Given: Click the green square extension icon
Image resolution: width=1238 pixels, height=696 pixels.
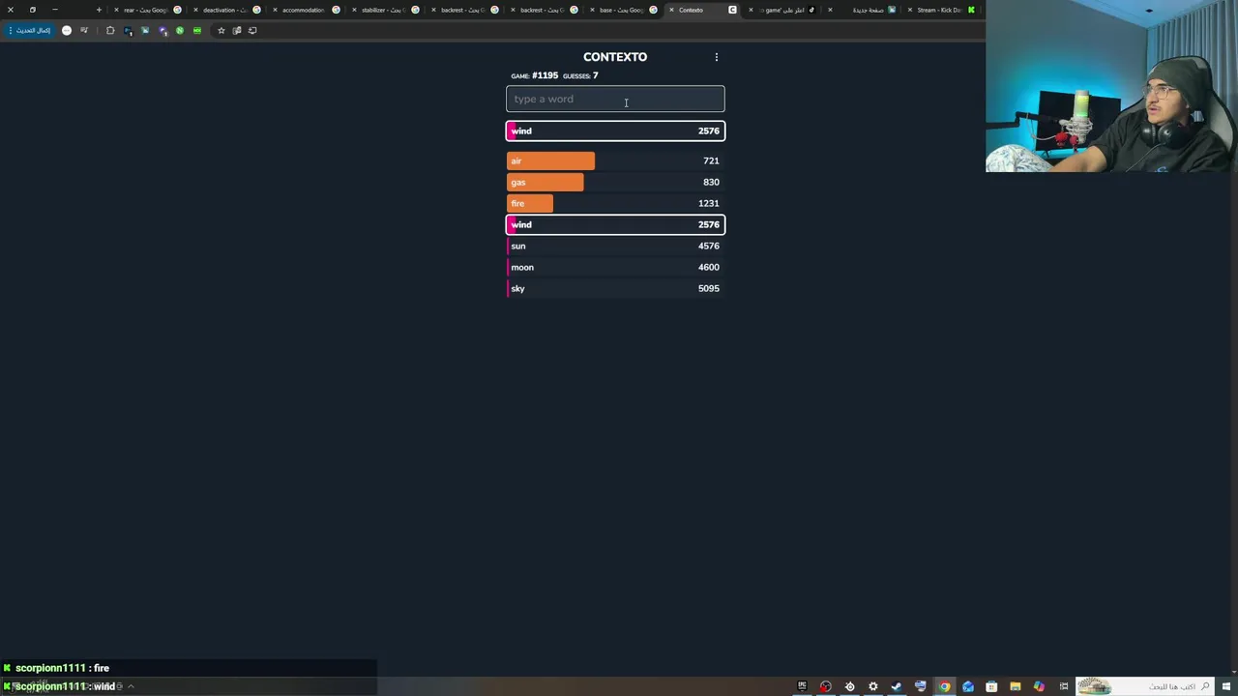Looking at the screenshot, I should pyautogui.click(x=197, y=30).
